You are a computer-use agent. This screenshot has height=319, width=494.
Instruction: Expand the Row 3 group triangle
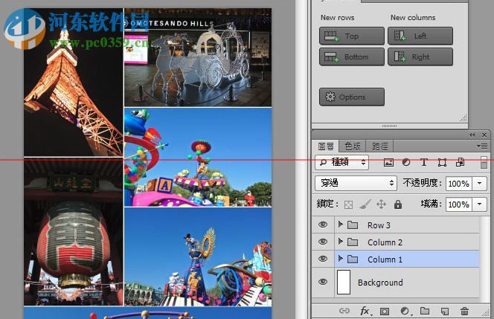click(340, 224)
